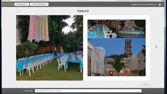Click the logged-in email text
The image size is (167, 94).
pyautogui.click(x=148, y=4)
